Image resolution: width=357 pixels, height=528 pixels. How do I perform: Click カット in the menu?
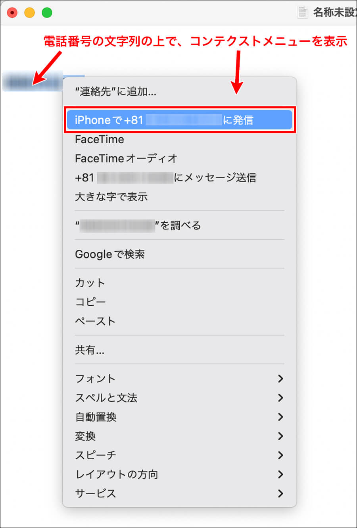point(90,283)
